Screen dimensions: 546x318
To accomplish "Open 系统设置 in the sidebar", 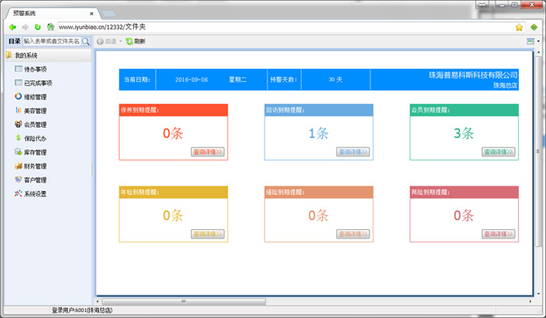I will [x=30, y=194].
